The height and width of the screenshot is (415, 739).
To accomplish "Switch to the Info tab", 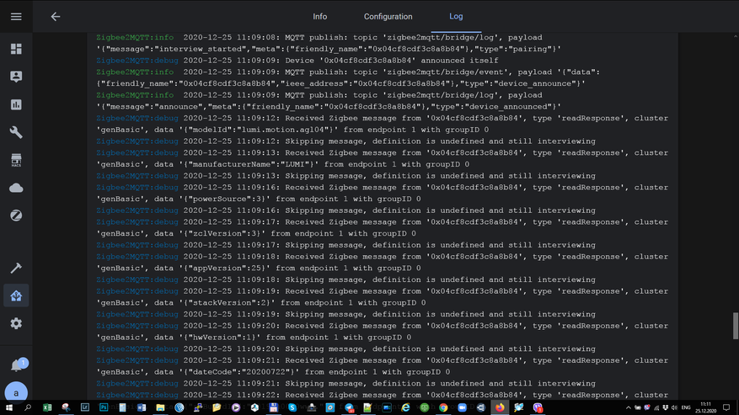I will (319, 17).
